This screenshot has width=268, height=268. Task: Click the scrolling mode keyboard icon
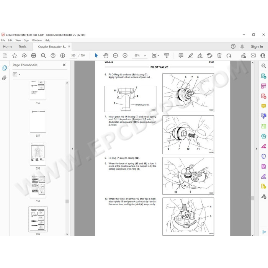[x=167, y=56]
